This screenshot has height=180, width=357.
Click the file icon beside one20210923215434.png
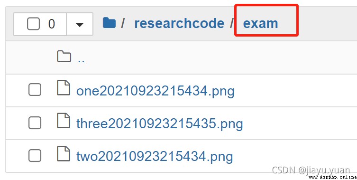[64, 87]
